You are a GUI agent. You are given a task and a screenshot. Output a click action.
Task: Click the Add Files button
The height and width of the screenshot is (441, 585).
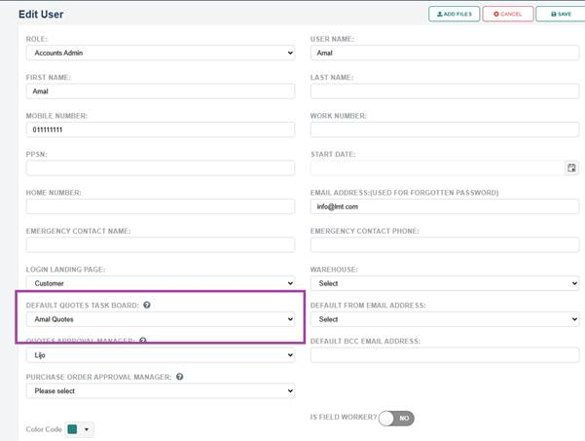[454, 15]
